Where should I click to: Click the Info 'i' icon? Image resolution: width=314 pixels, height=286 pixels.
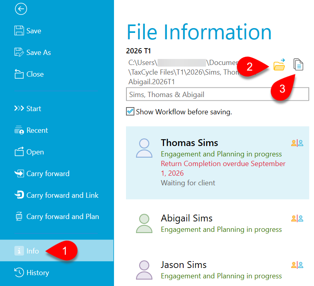19,251
